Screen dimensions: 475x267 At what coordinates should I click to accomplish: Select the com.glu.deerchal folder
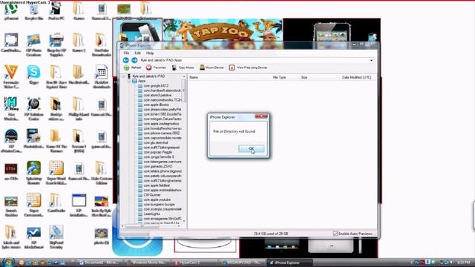click(x=153, y=142)
